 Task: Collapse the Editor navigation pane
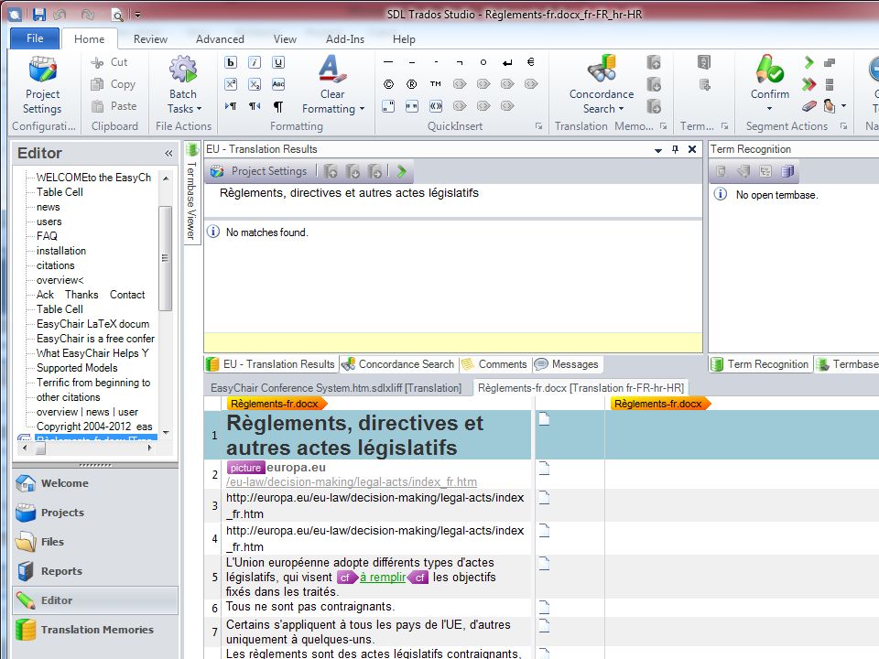(x=168, y=153)
